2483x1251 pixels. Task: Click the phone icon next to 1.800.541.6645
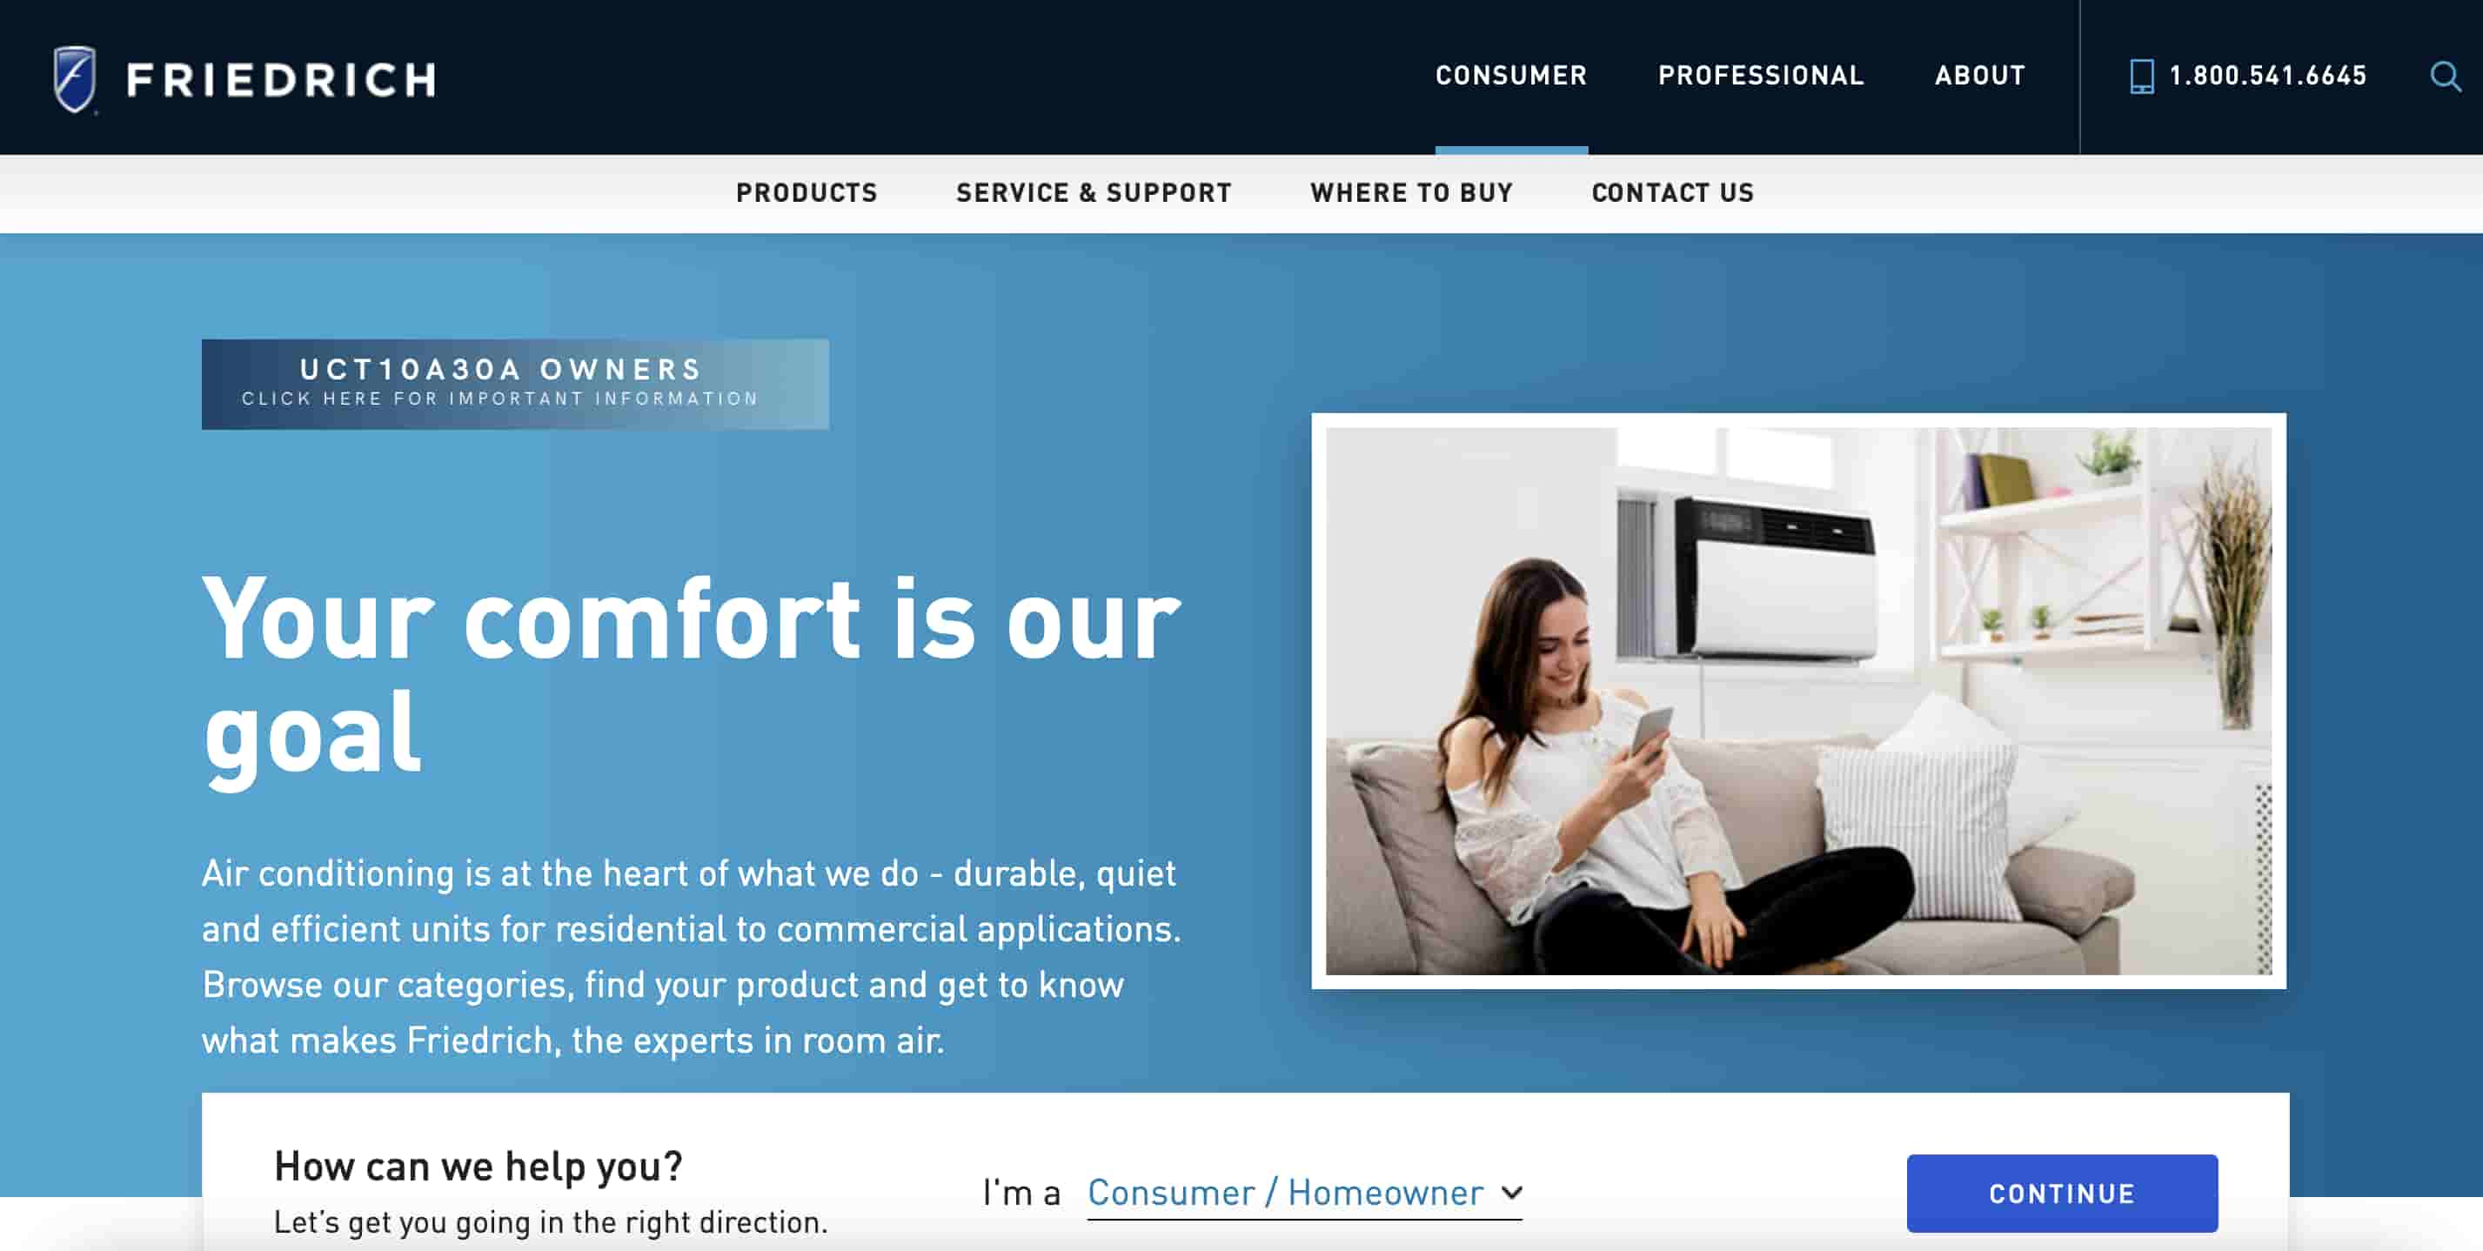2140,75
